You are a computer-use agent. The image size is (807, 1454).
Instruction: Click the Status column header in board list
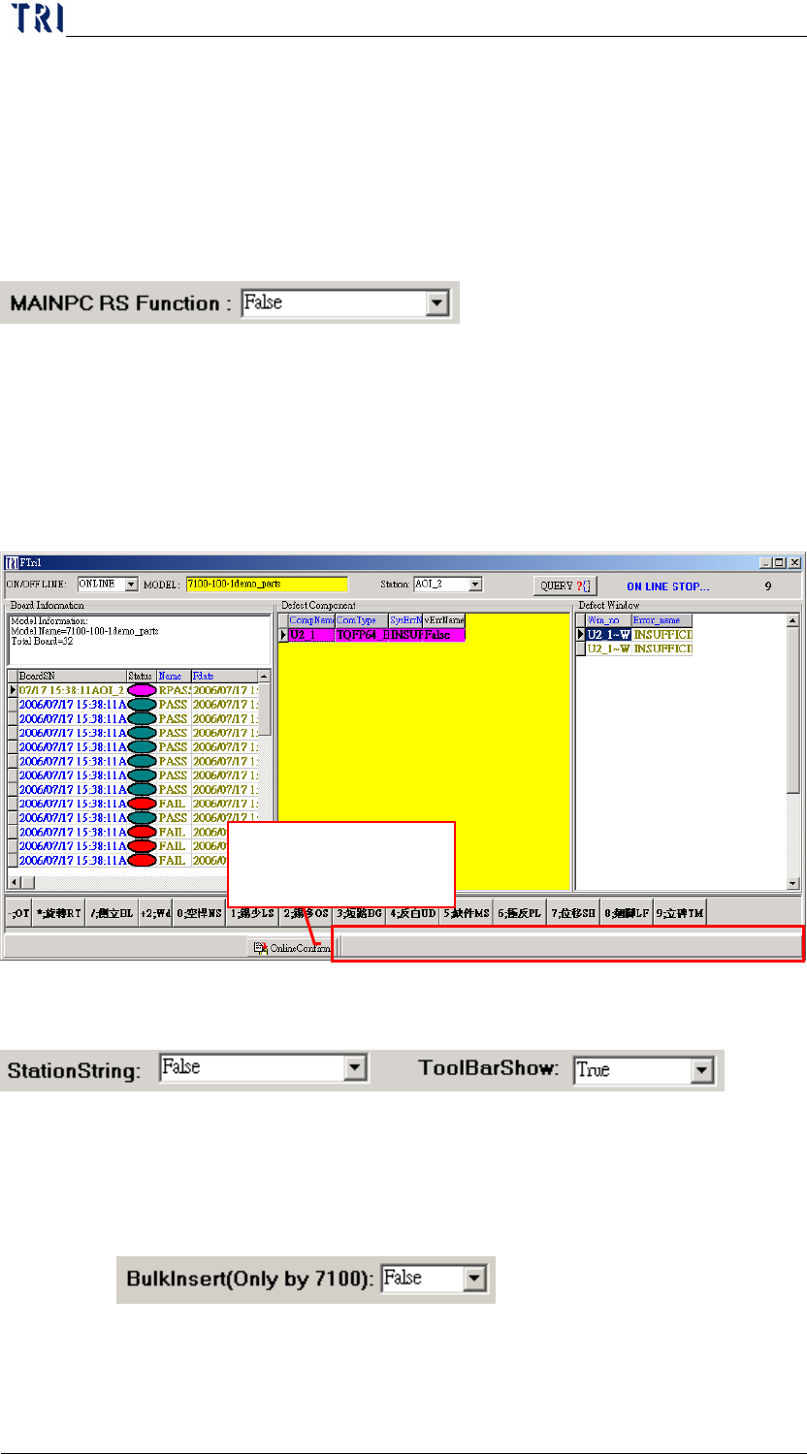142,676
